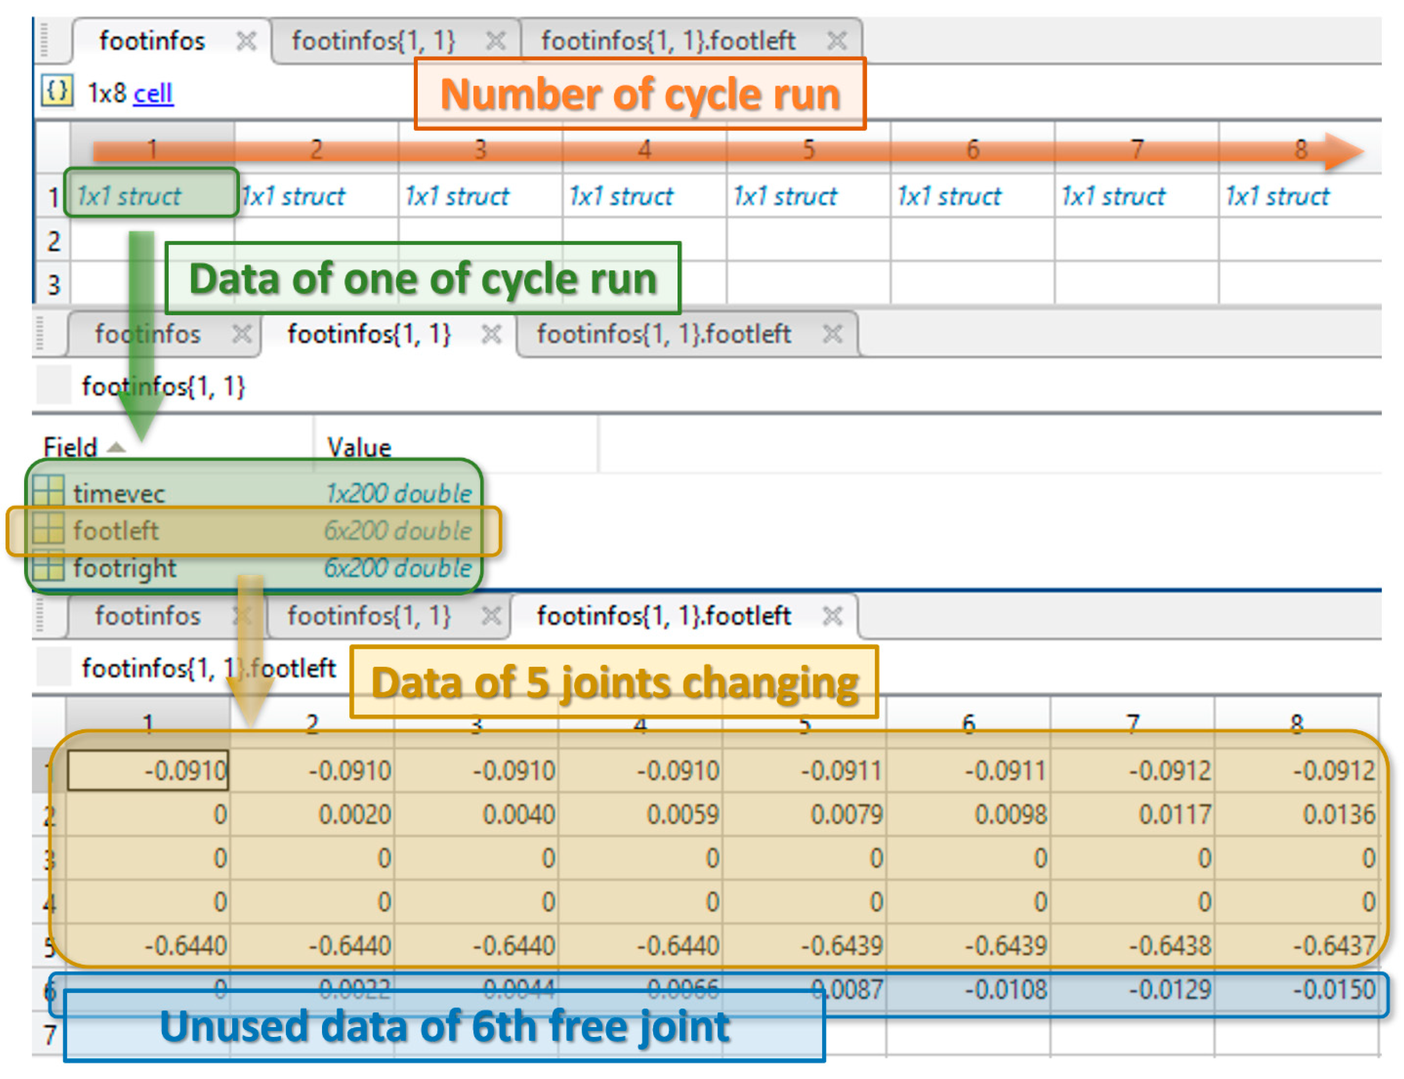Open the blue cell hyperlink
The width and height of the screenshot is (1404, 1079).
tap(153, 94)
